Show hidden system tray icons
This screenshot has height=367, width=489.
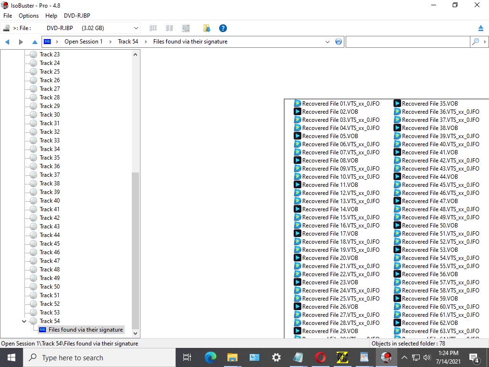404,357
